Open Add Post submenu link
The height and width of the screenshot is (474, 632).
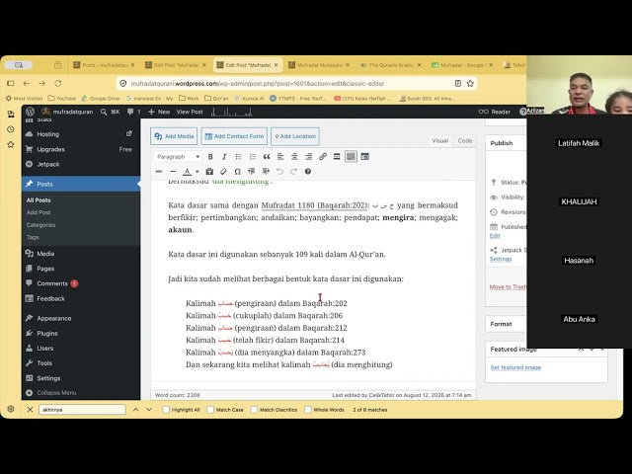39,212
